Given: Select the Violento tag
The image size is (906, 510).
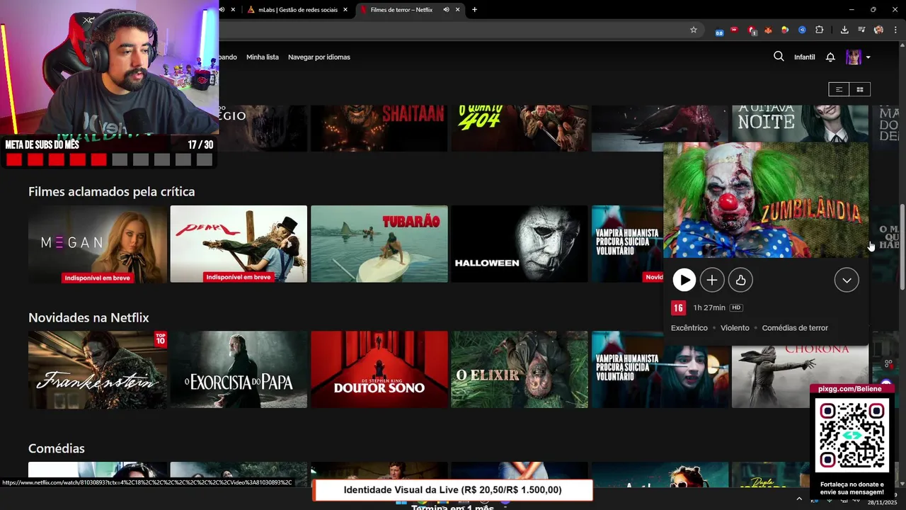Looking at the screenshot, I should click(x=735, y=328).
